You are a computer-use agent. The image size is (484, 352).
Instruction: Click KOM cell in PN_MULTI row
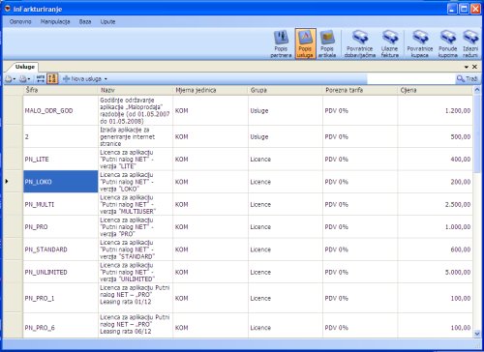[x=210, y=204]
